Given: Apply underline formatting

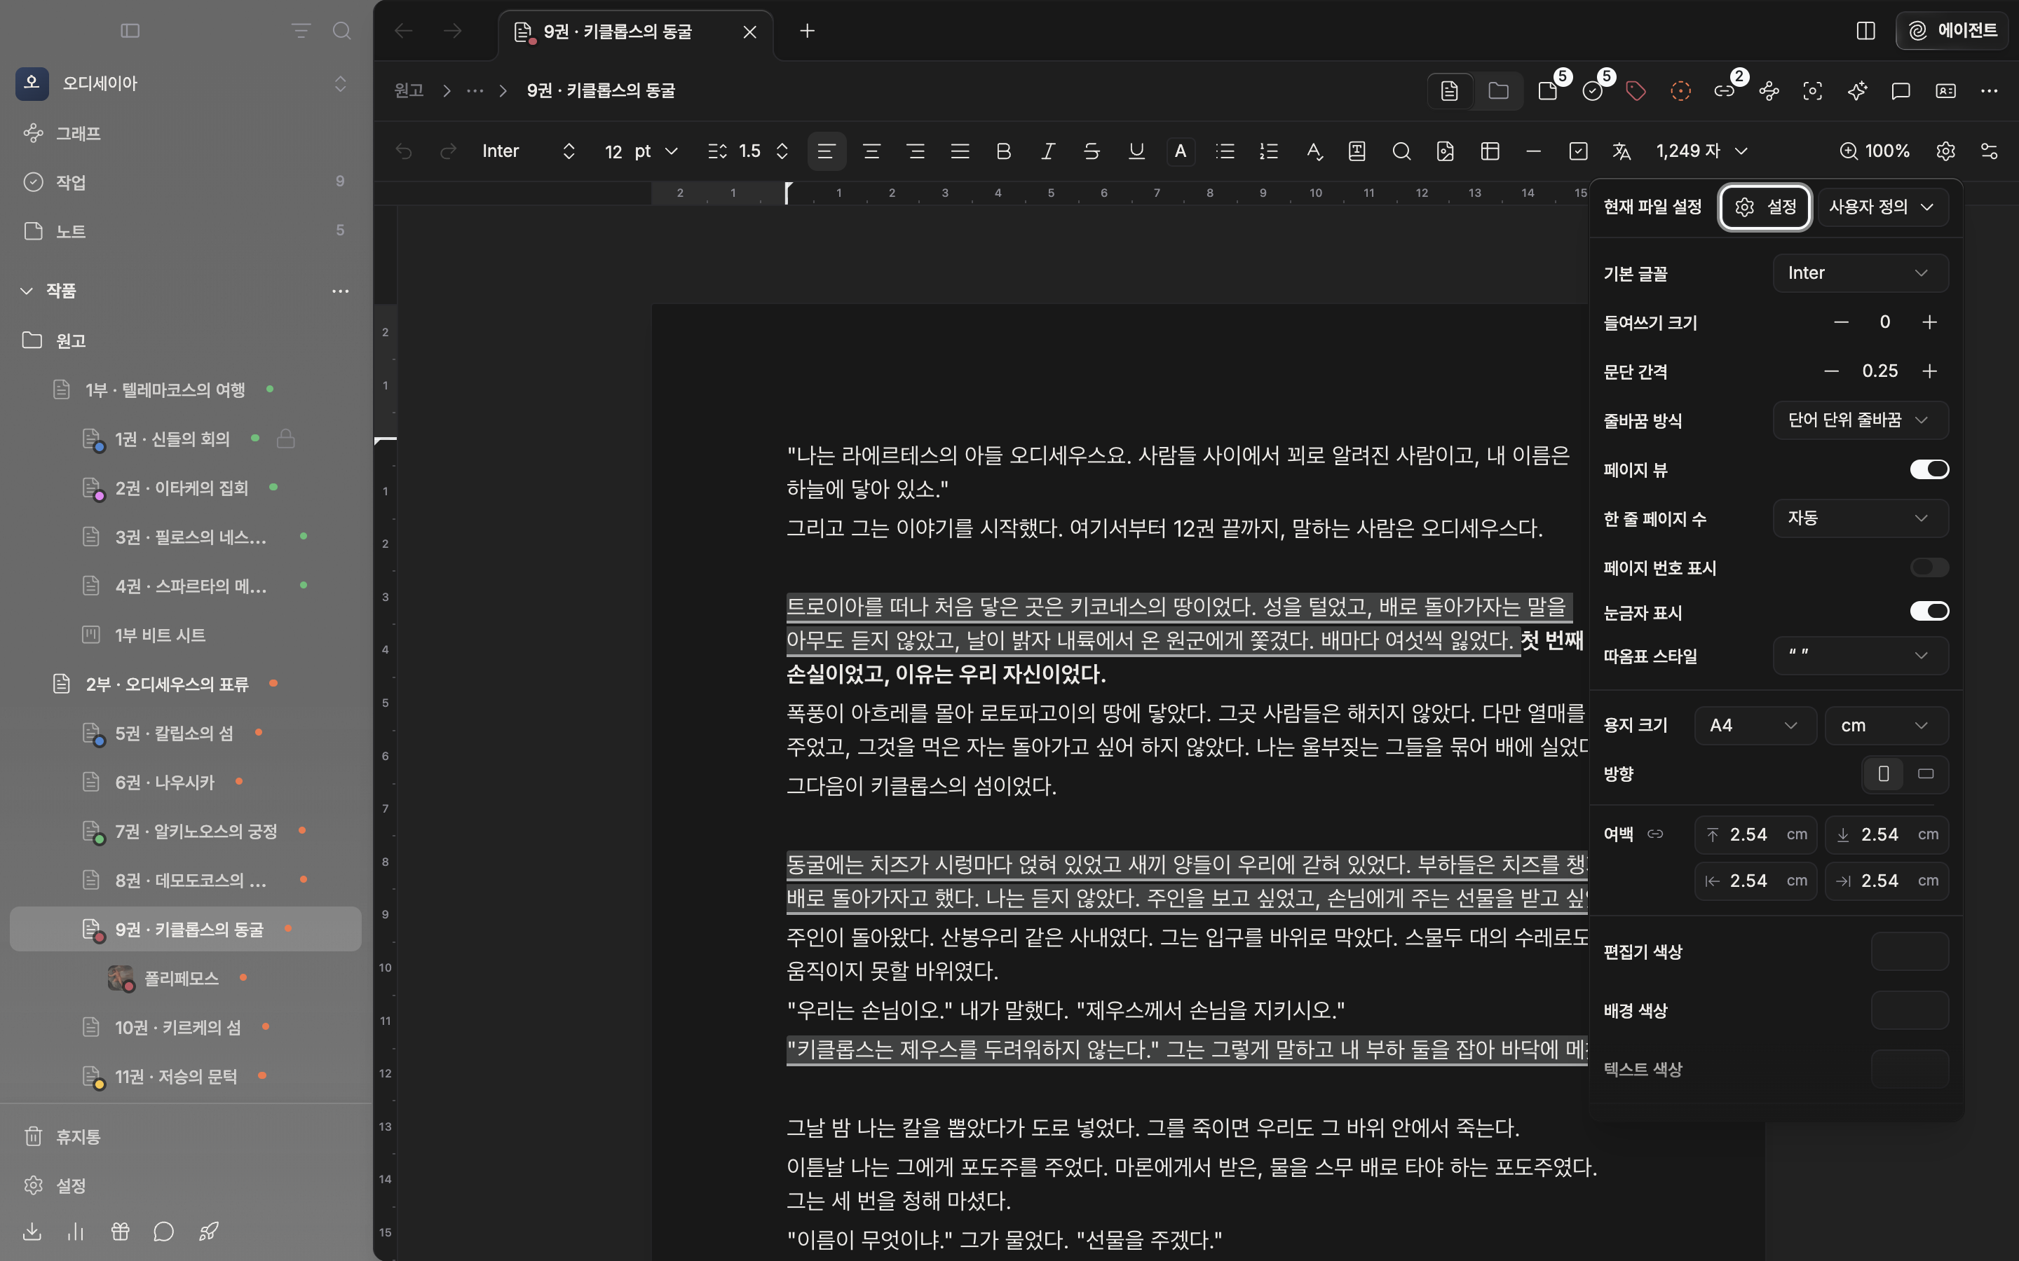Looking at the screenshot, I should pyautogui.click(x=1136, y=151).
